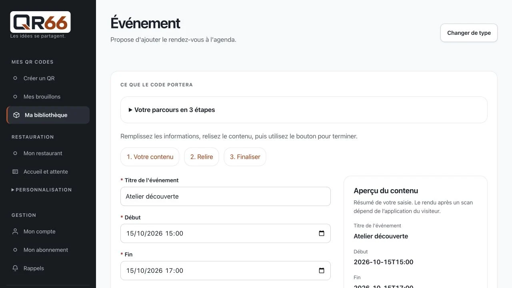Click the RESTAURATION section label
The height and width of the screenshot is (288, 512).
(32, 137)
